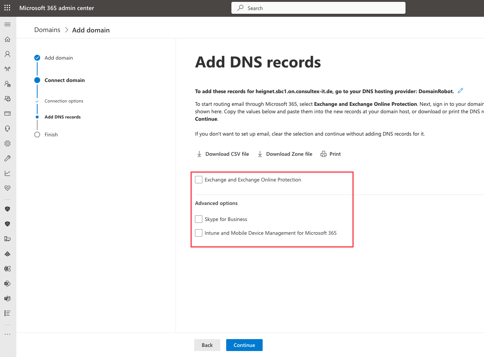Open the first Security shield icon
This screenshot has width=484, height=357.
[7, 209]
